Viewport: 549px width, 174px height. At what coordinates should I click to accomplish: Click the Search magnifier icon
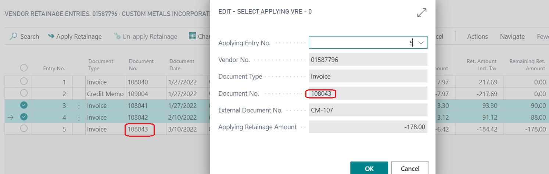(14, 36)
